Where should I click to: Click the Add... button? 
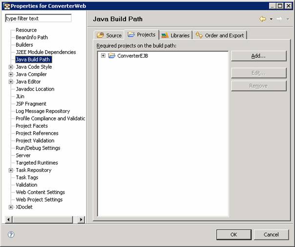point(258,56)
